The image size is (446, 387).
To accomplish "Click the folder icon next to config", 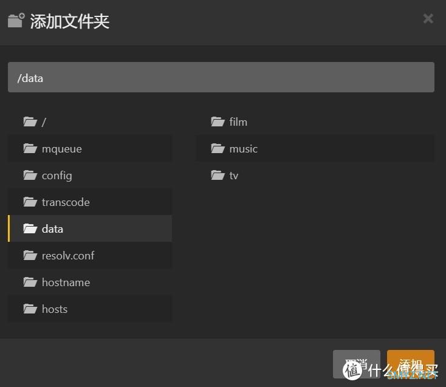I will click(30, 176).
